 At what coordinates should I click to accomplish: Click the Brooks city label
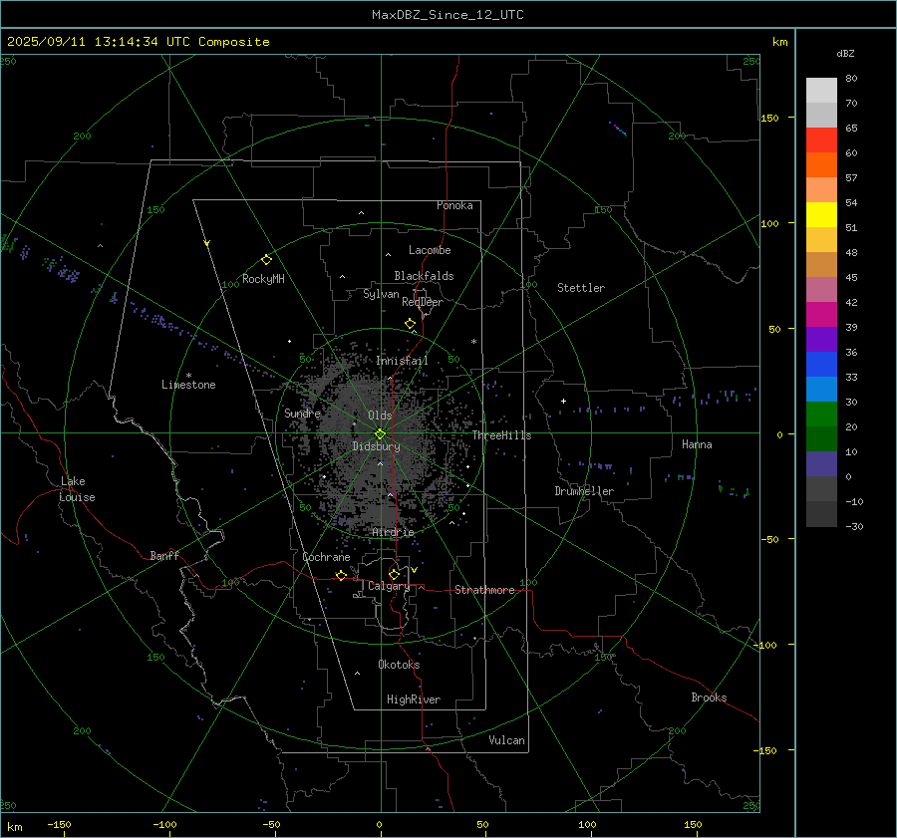click(709, 698)
